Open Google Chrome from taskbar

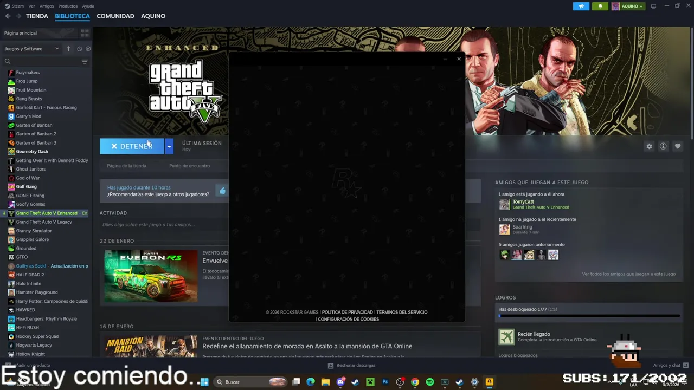[415, 382]
